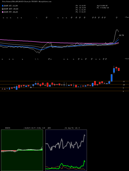
Task: Click the magenta DOW PT legend swatch
Action: pyautogui.click(x=3, y=12)
